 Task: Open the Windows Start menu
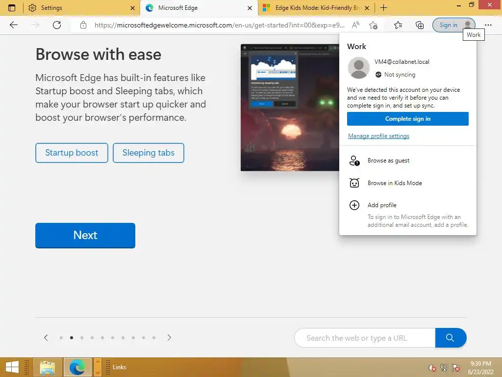(x=12, y=367)
